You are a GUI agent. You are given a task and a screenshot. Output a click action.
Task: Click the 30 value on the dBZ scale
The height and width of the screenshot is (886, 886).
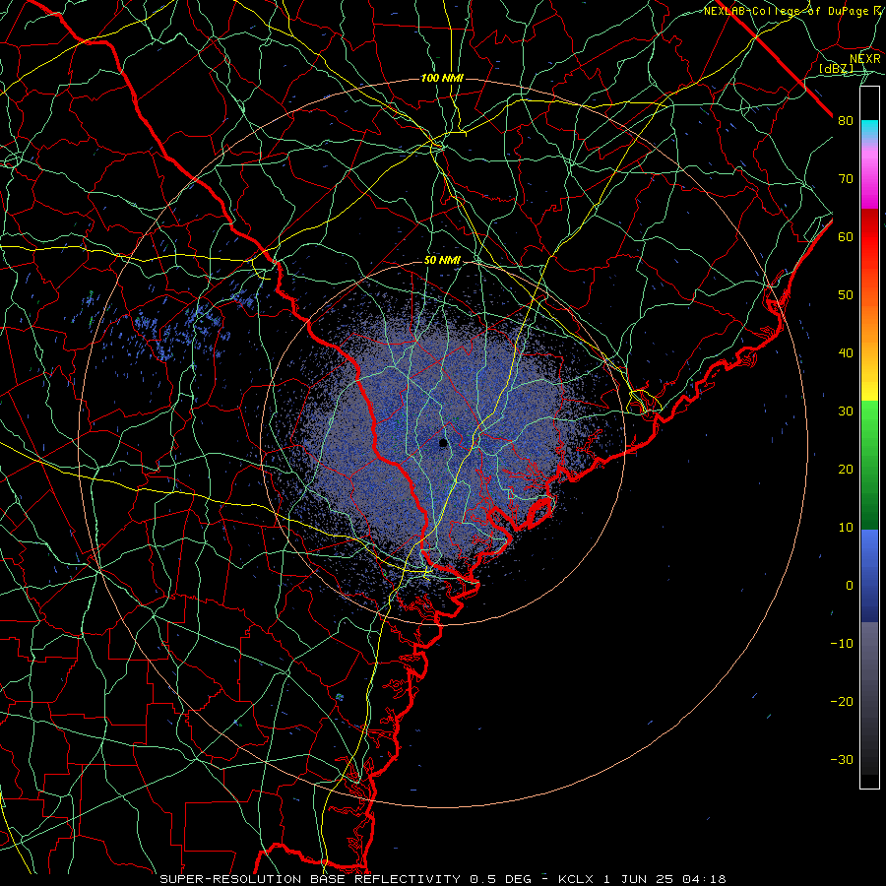[846, 411]
